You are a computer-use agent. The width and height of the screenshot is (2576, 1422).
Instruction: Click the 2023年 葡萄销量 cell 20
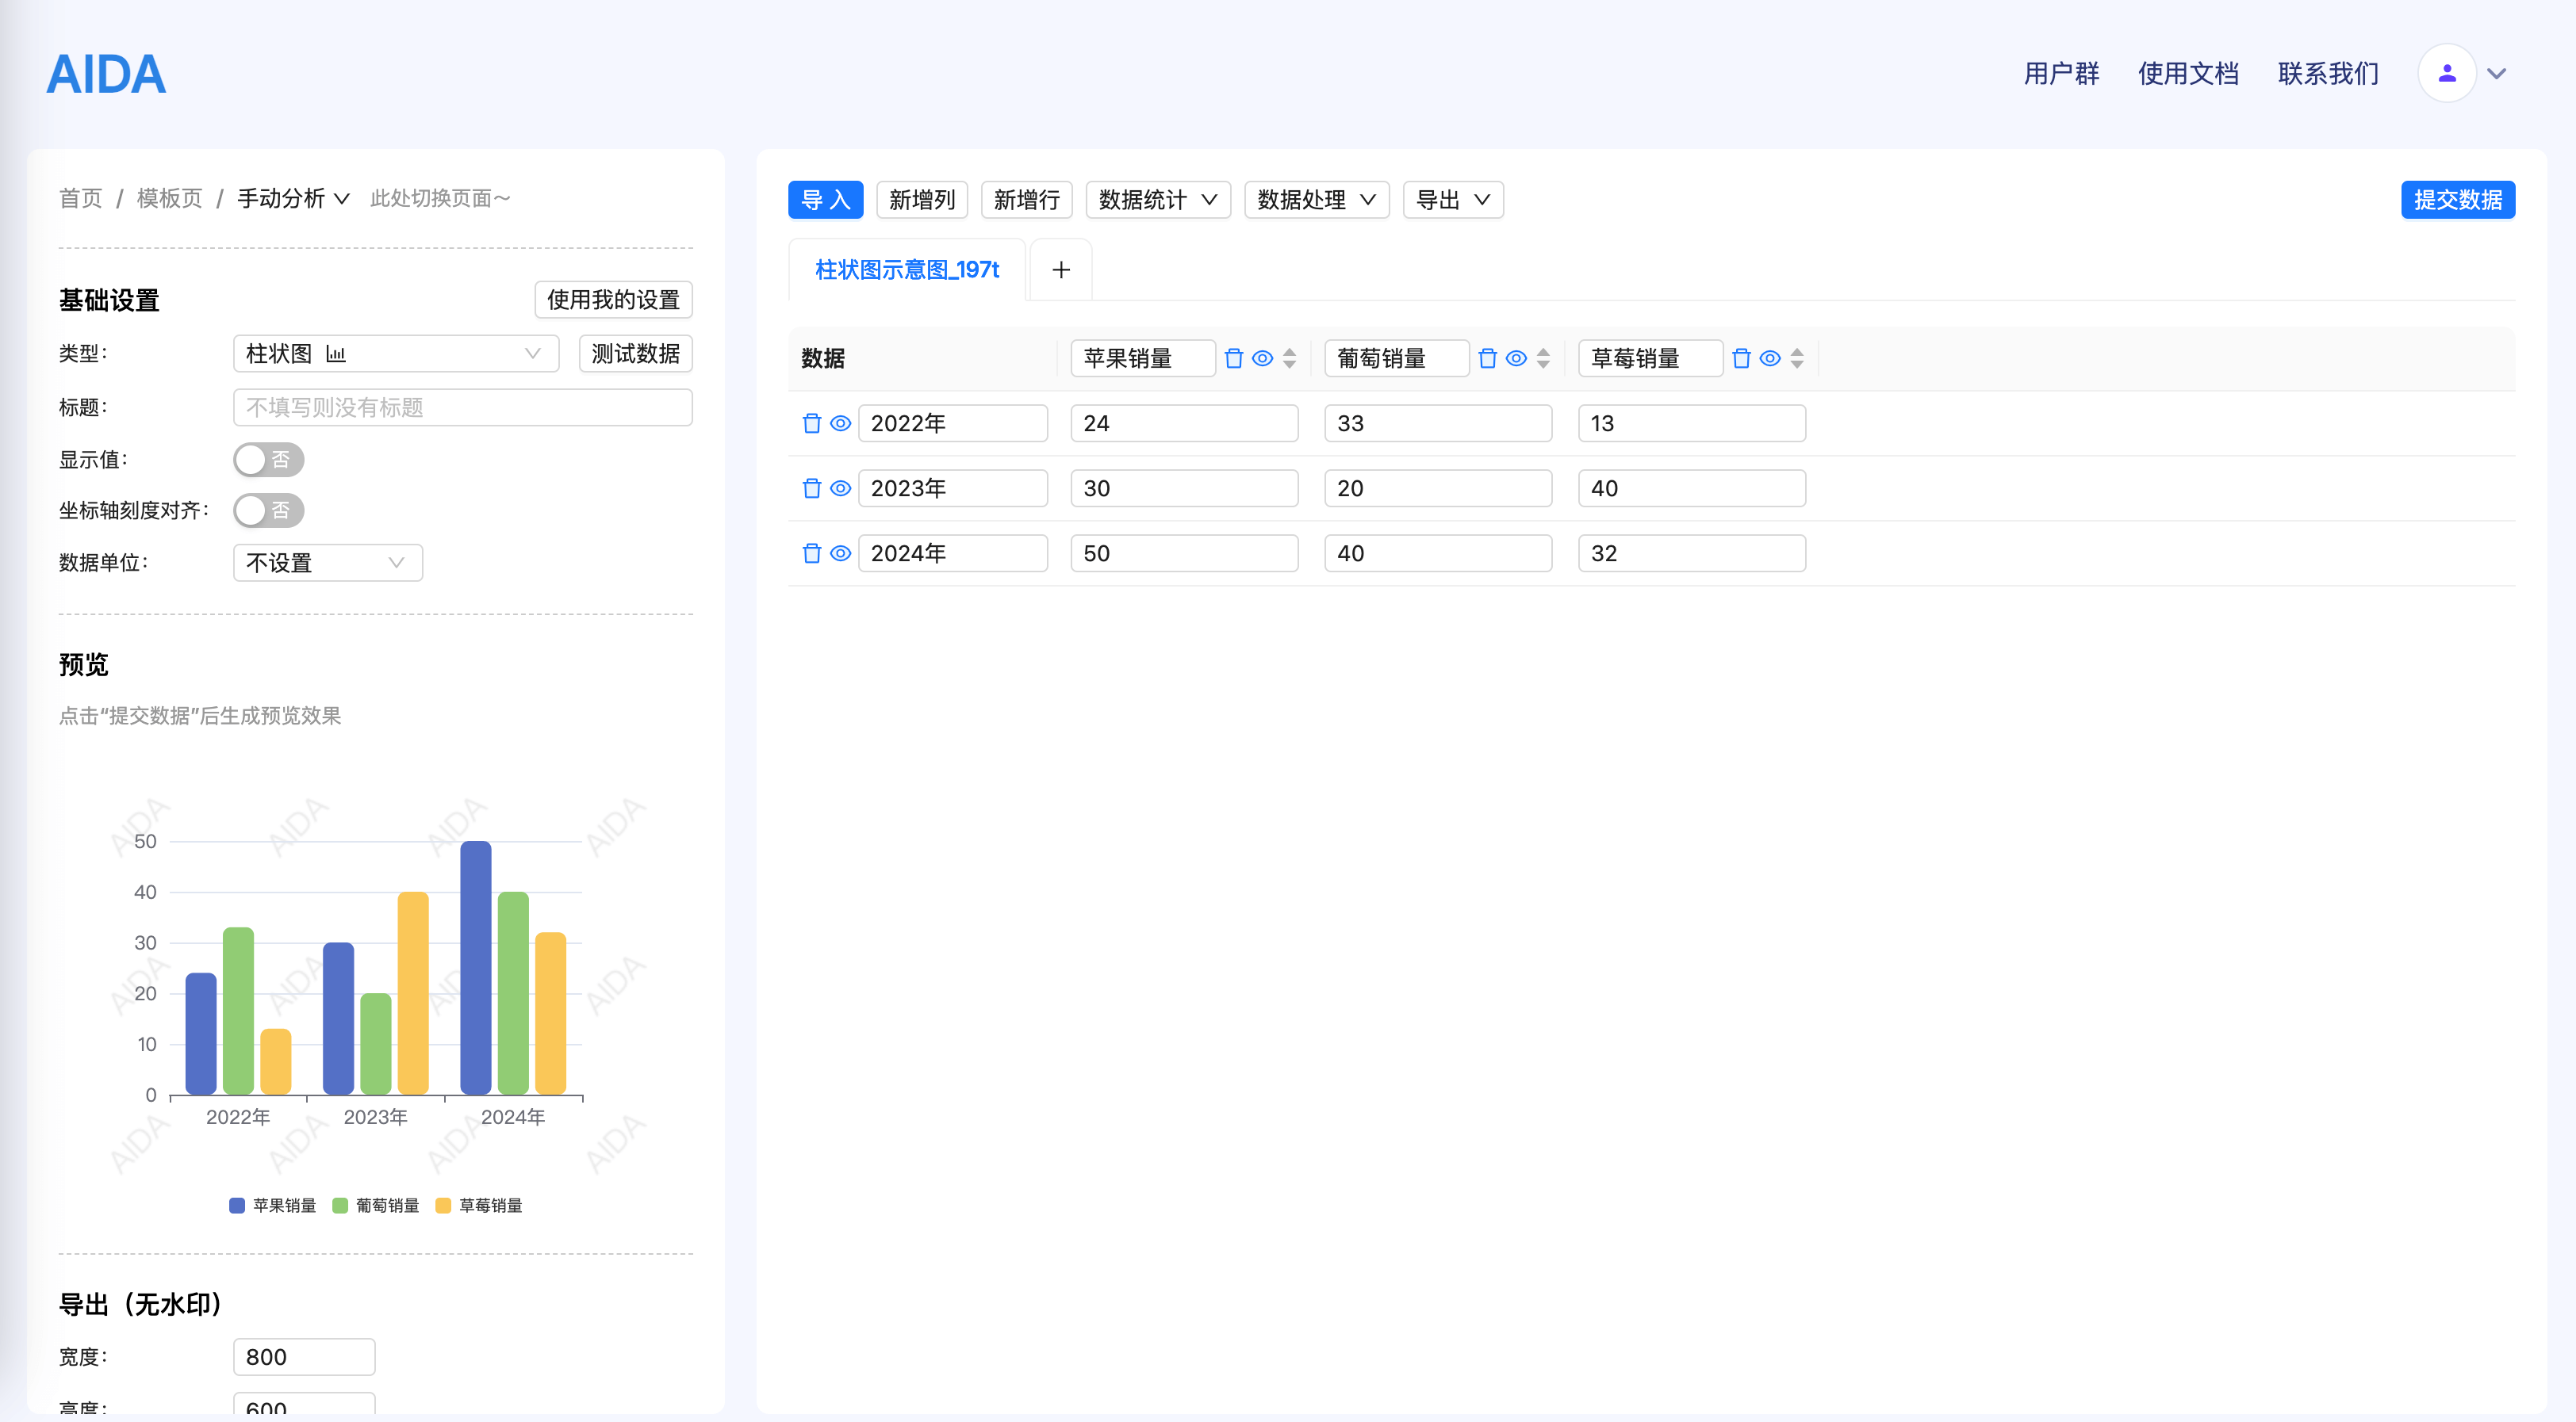(x=1438, y=487)
